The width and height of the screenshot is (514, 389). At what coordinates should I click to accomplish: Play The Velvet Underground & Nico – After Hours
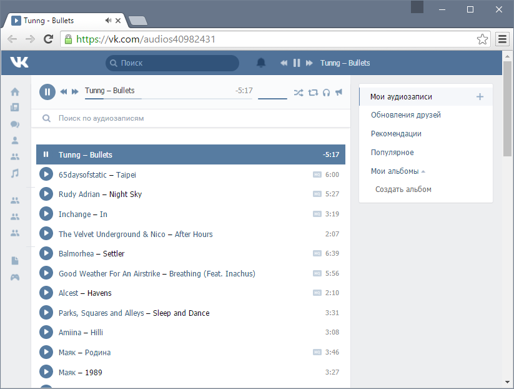46,233
